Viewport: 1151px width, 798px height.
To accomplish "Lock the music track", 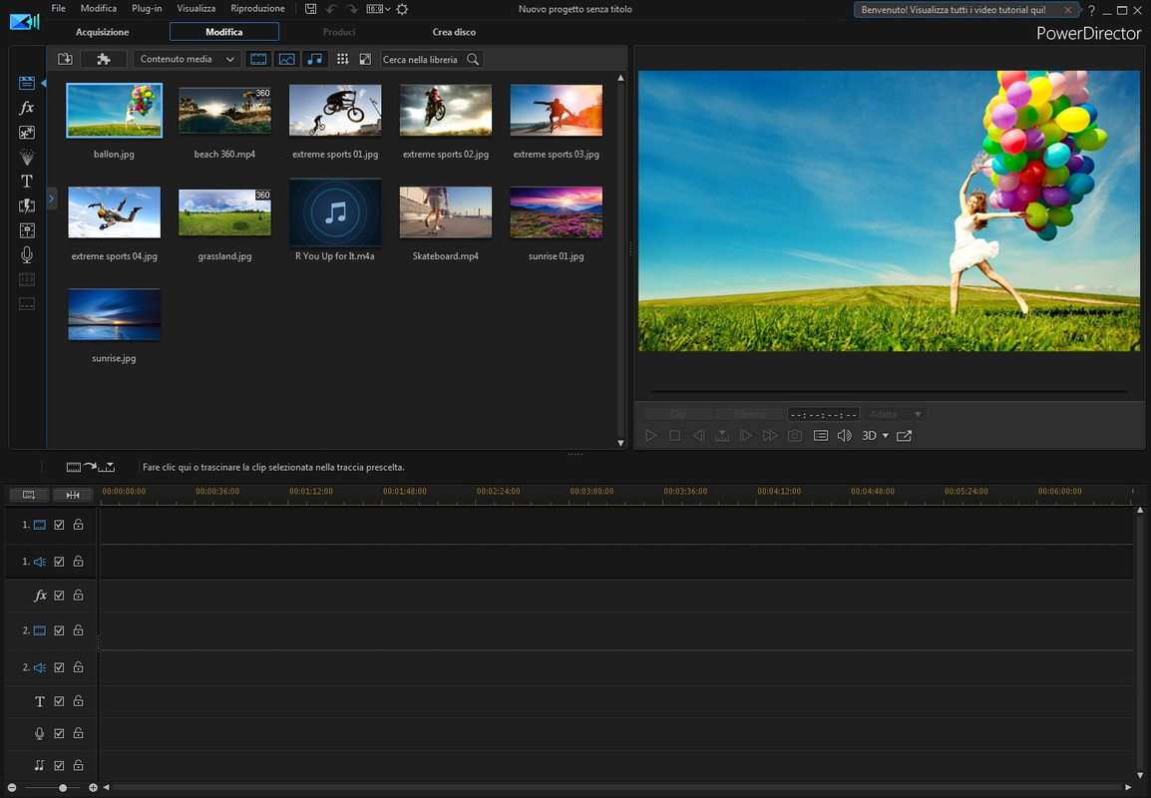I will pyautogui.click(x=78, y=765).
